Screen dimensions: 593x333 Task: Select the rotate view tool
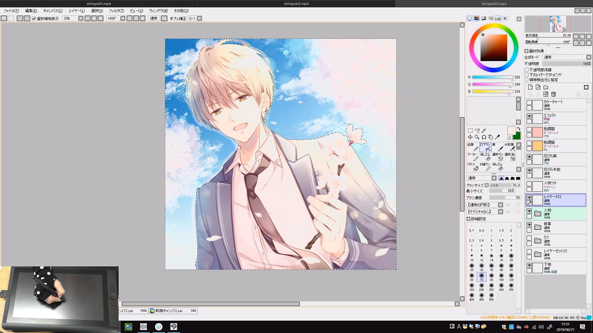(484, 137)
